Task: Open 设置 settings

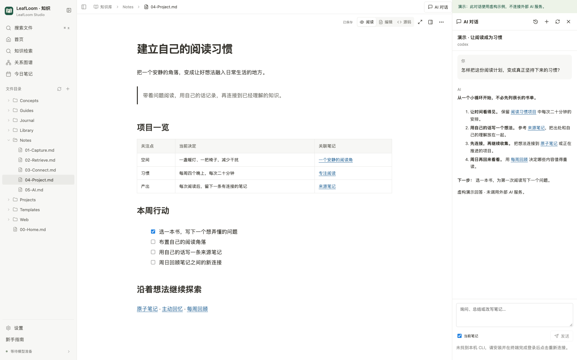Action: [38, 328]
